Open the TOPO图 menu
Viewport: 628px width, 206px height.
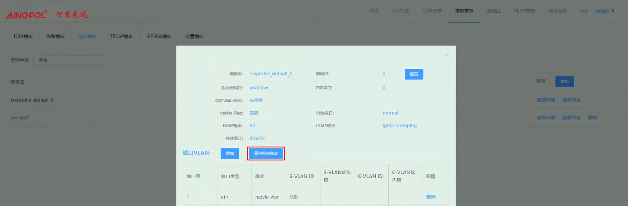point(400,11)
